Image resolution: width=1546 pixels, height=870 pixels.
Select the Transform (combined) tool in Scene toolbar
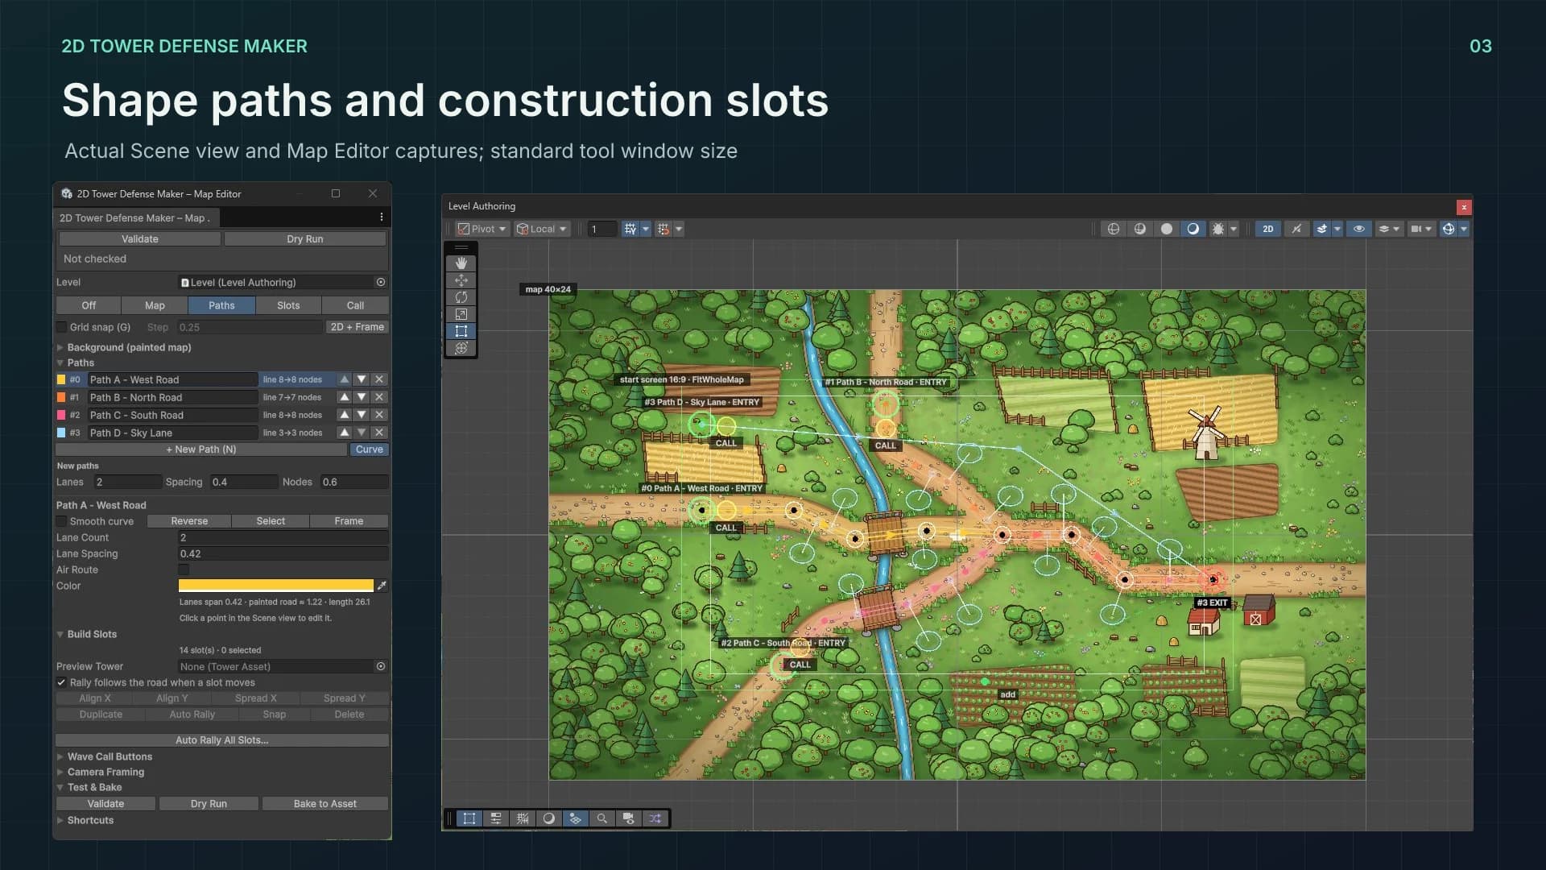(461, 348)
